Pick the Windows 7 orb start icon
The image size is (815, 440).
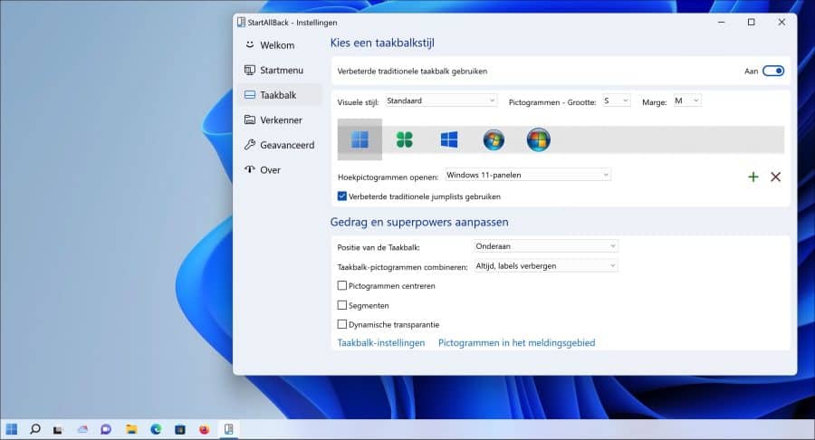click(x=494, y=139)
